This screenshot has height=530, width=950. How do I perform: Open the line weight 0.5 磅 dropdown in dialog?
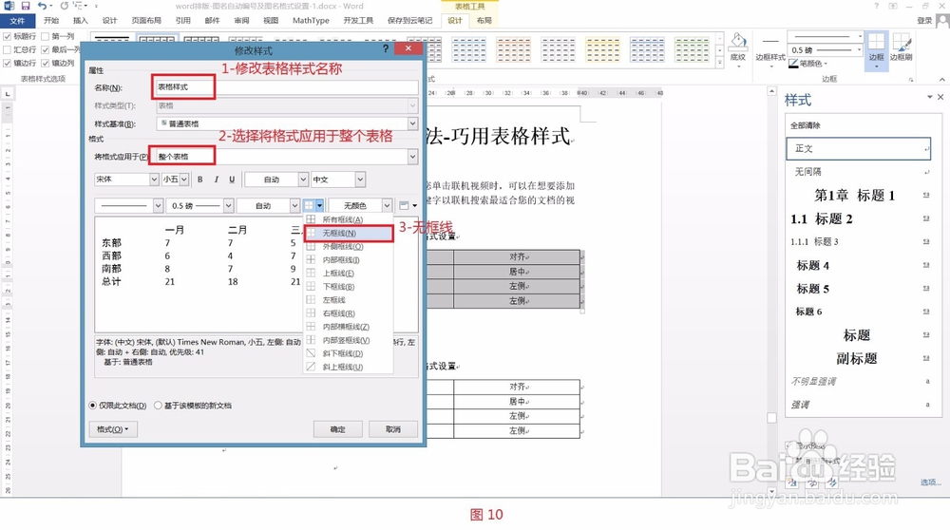pos(228,206)
